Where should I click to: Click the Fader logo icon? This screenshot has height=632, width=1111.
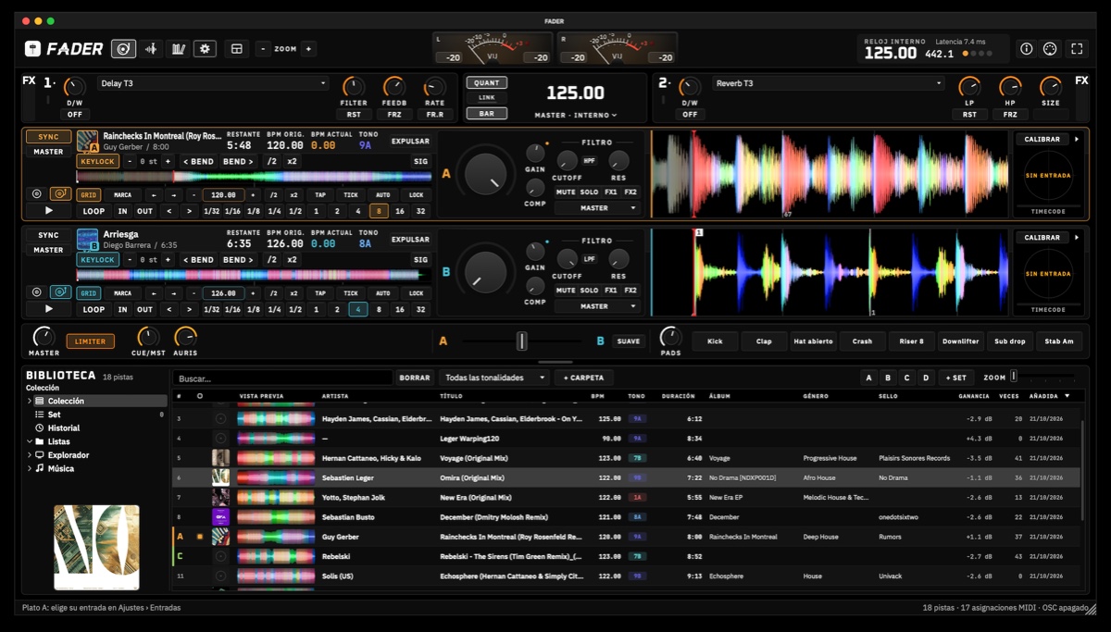click(33, 49)
